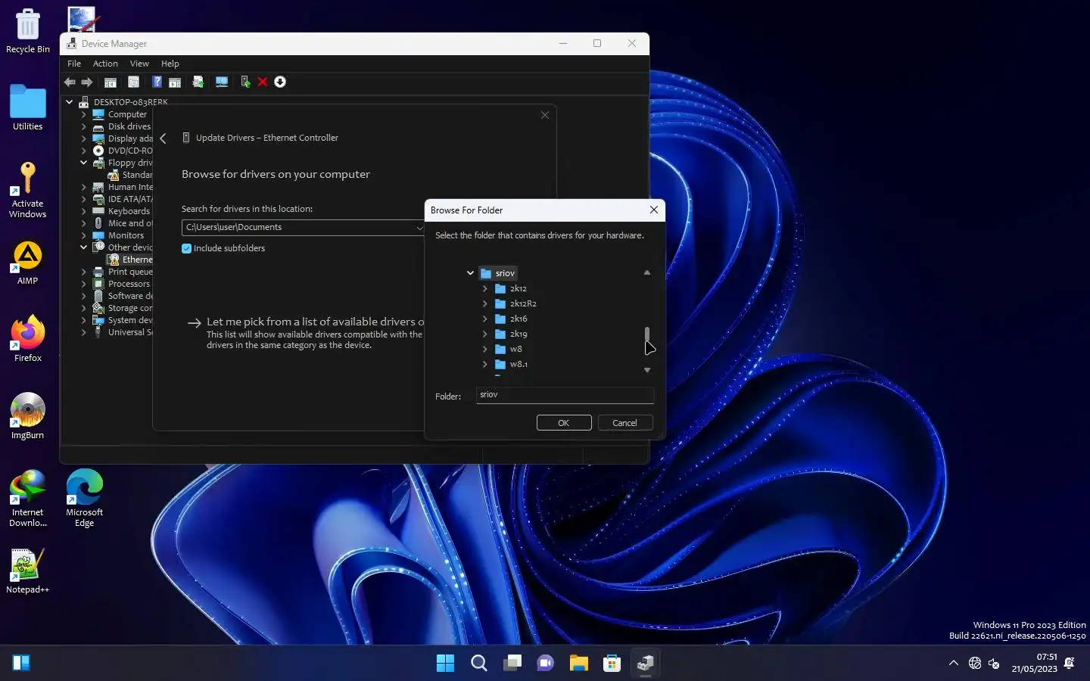Click the Back arrow in Device Manager toolbar
Screen dimensions: 1090x681
[70, 82]
